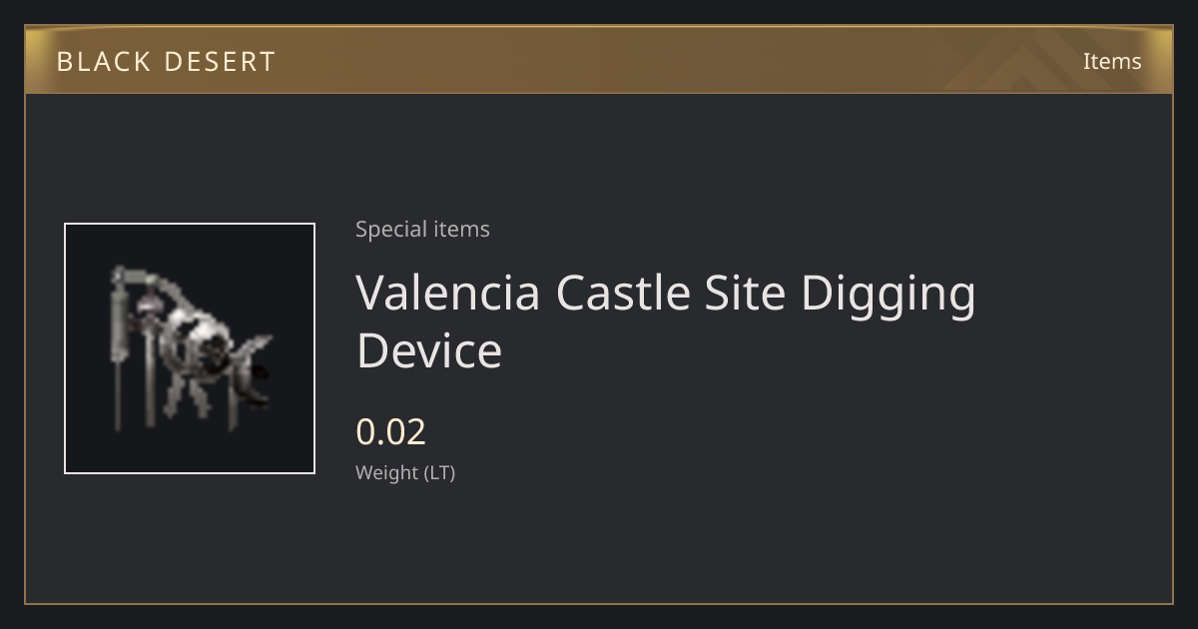
Task: Select the Special items category label
Action: pyautogui.click(x=422, y=229)
